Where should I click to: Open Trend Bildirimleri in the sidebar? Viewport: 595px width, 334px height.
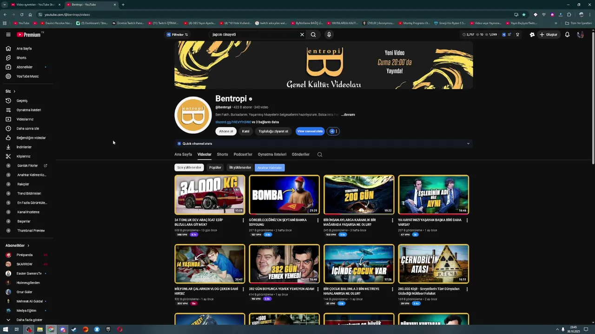point(29,193)
